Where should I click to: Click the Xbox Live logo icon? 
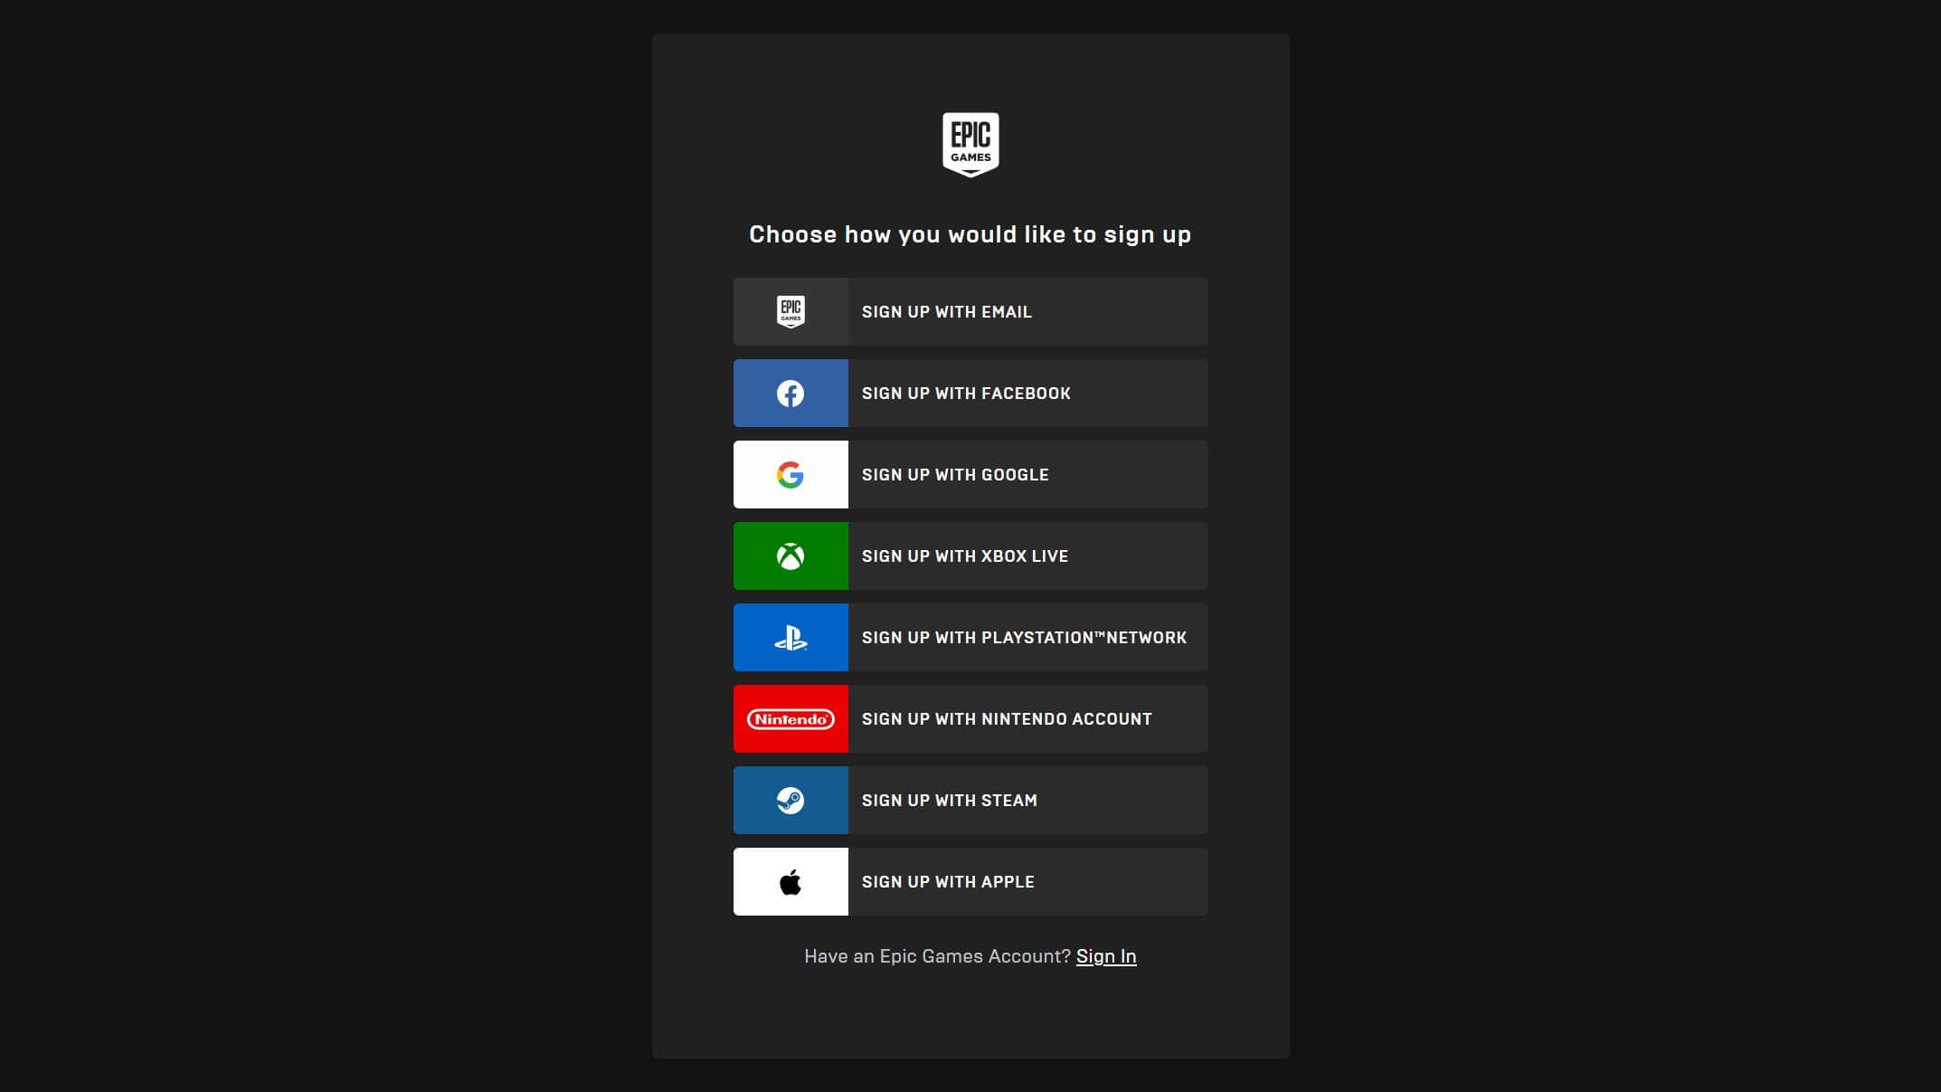click(x=791, y=556)
